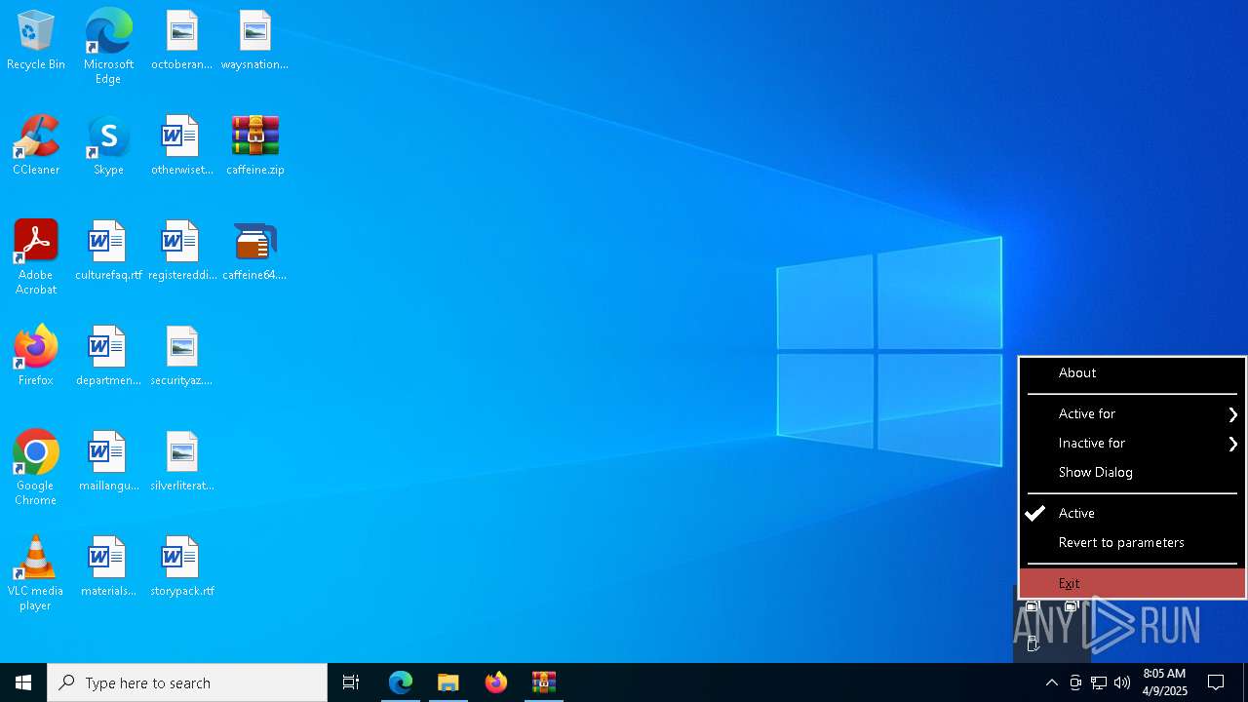Select the caffeine.zip archive icon
The image size is (1248, 702).
254,146
